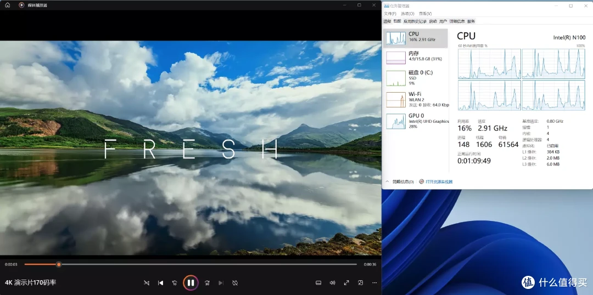The height and width of the screenshot is (295, 593).
Task: Click the Intel(R) N100 processor label
Action: (569, 37)
